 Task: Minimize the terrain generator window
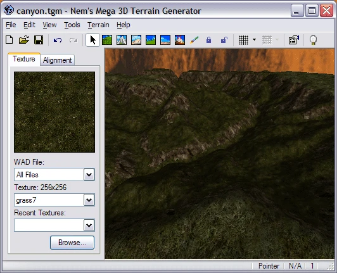(297, 10)
